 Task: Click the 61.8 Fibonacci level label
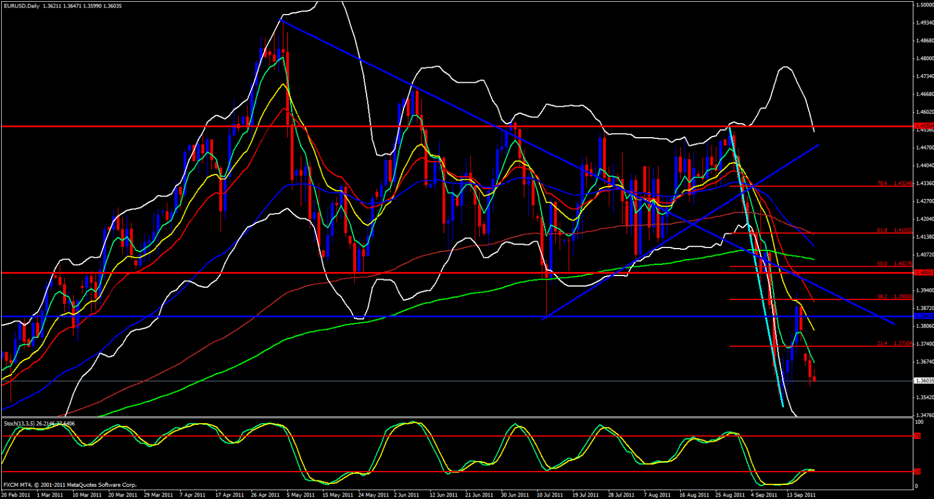click(882, 231)
